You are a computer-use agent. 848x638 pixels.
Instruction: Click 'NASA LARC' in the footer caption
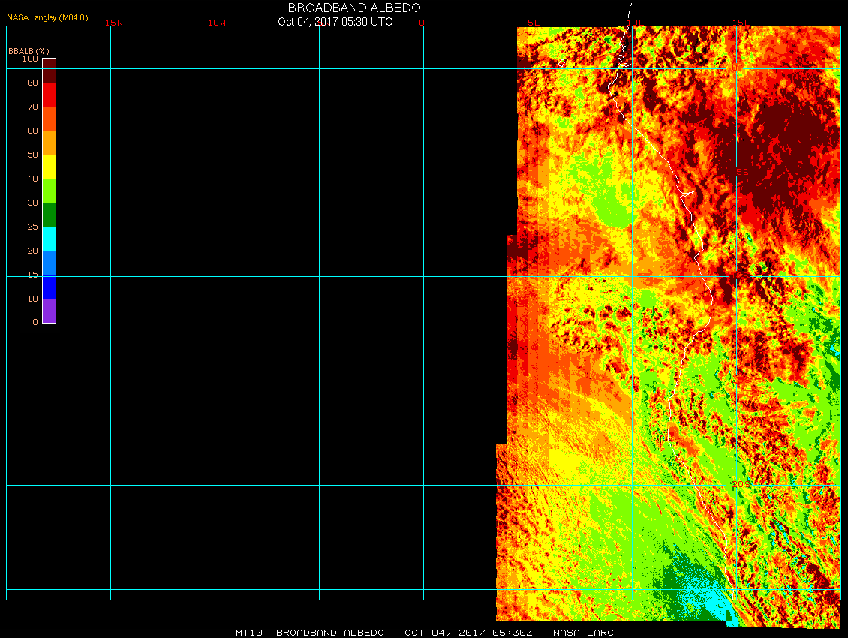click(583, 633)
